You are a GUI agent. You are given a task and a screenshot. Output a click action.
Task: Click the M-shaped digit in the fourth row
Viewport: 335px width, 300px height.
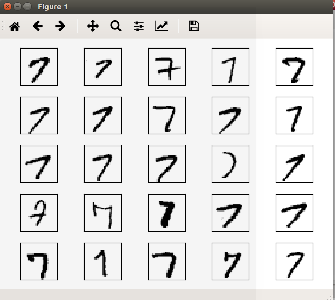pos(103,212)
